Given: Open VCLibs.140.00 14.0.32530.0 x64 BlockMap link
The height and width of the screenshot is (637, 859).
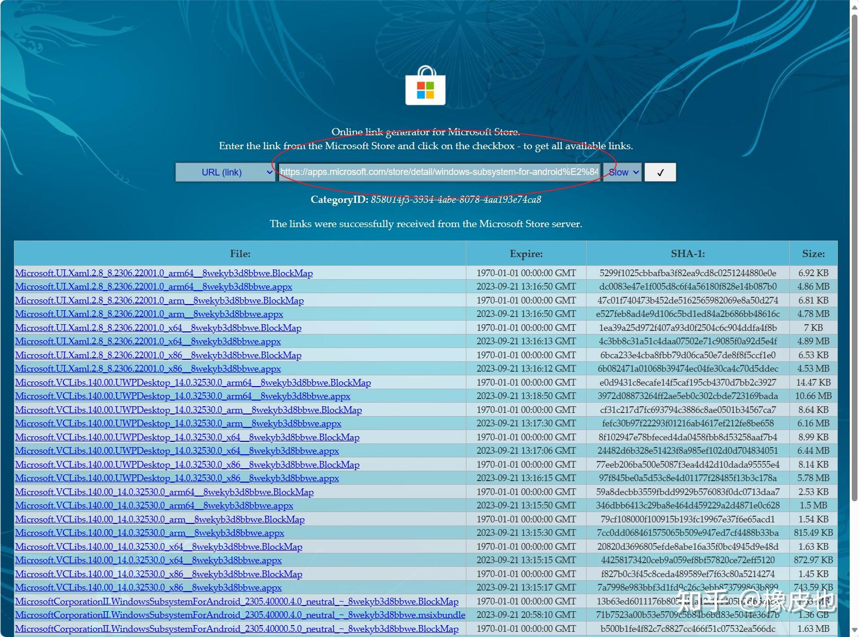Looking at the screenshot, I should point(159,547).
